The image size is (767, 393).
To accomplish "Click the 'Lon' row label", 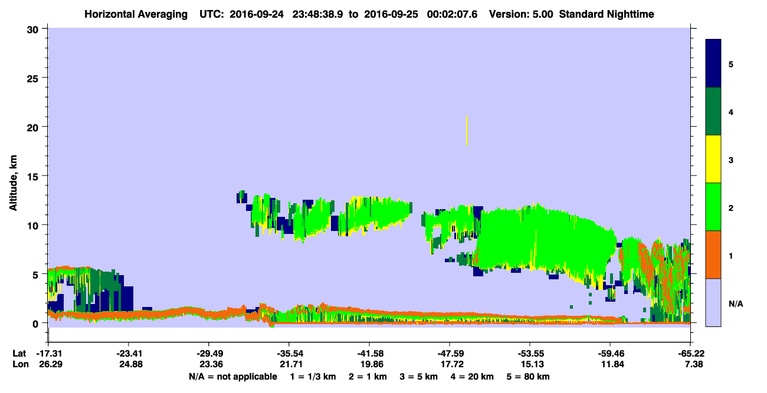I will click(19, 365).
